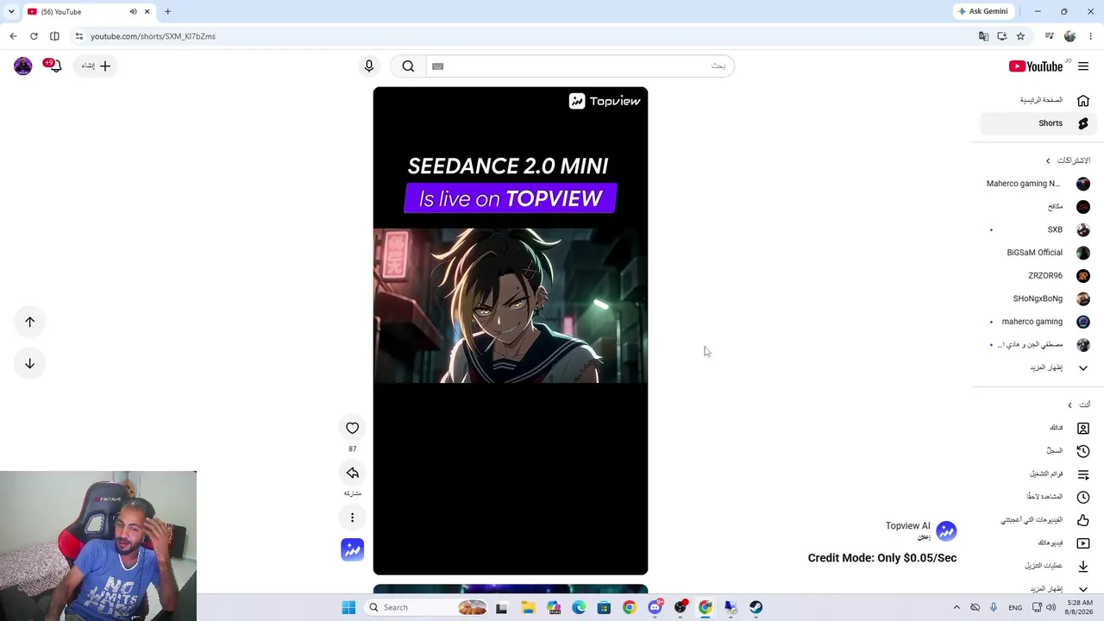
Task: Open the Maherco gaming N... subscription
Action: 1038,184
